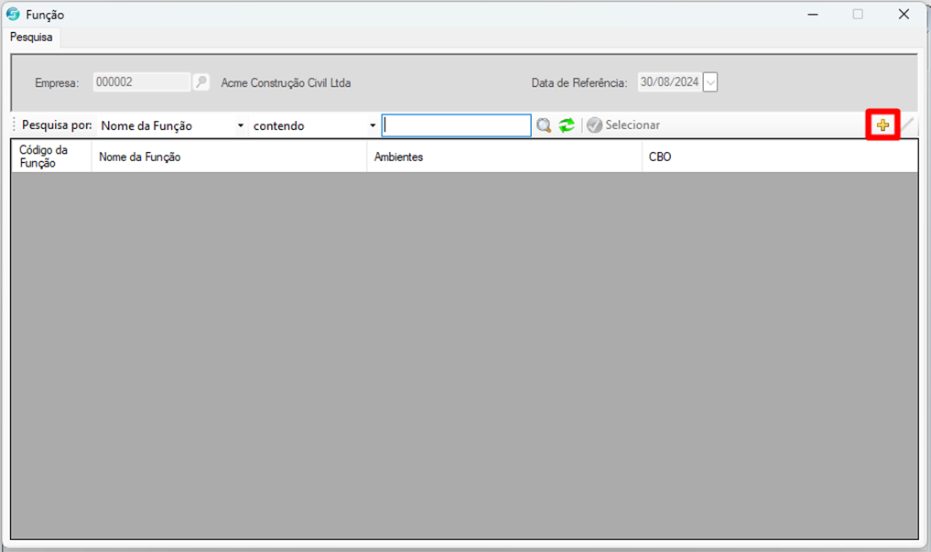The height and width of the screenshot is (552, 931).
Task: Open the 'Nome da Função' search field dropdown
Action: click(x=241, y=125)
